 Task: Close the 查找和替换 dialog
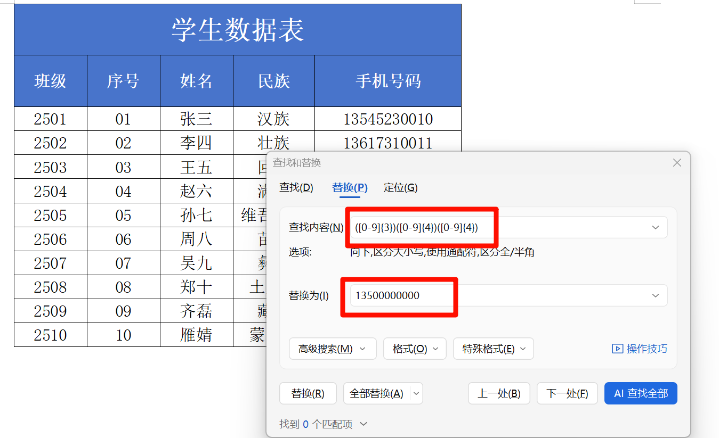677,163
